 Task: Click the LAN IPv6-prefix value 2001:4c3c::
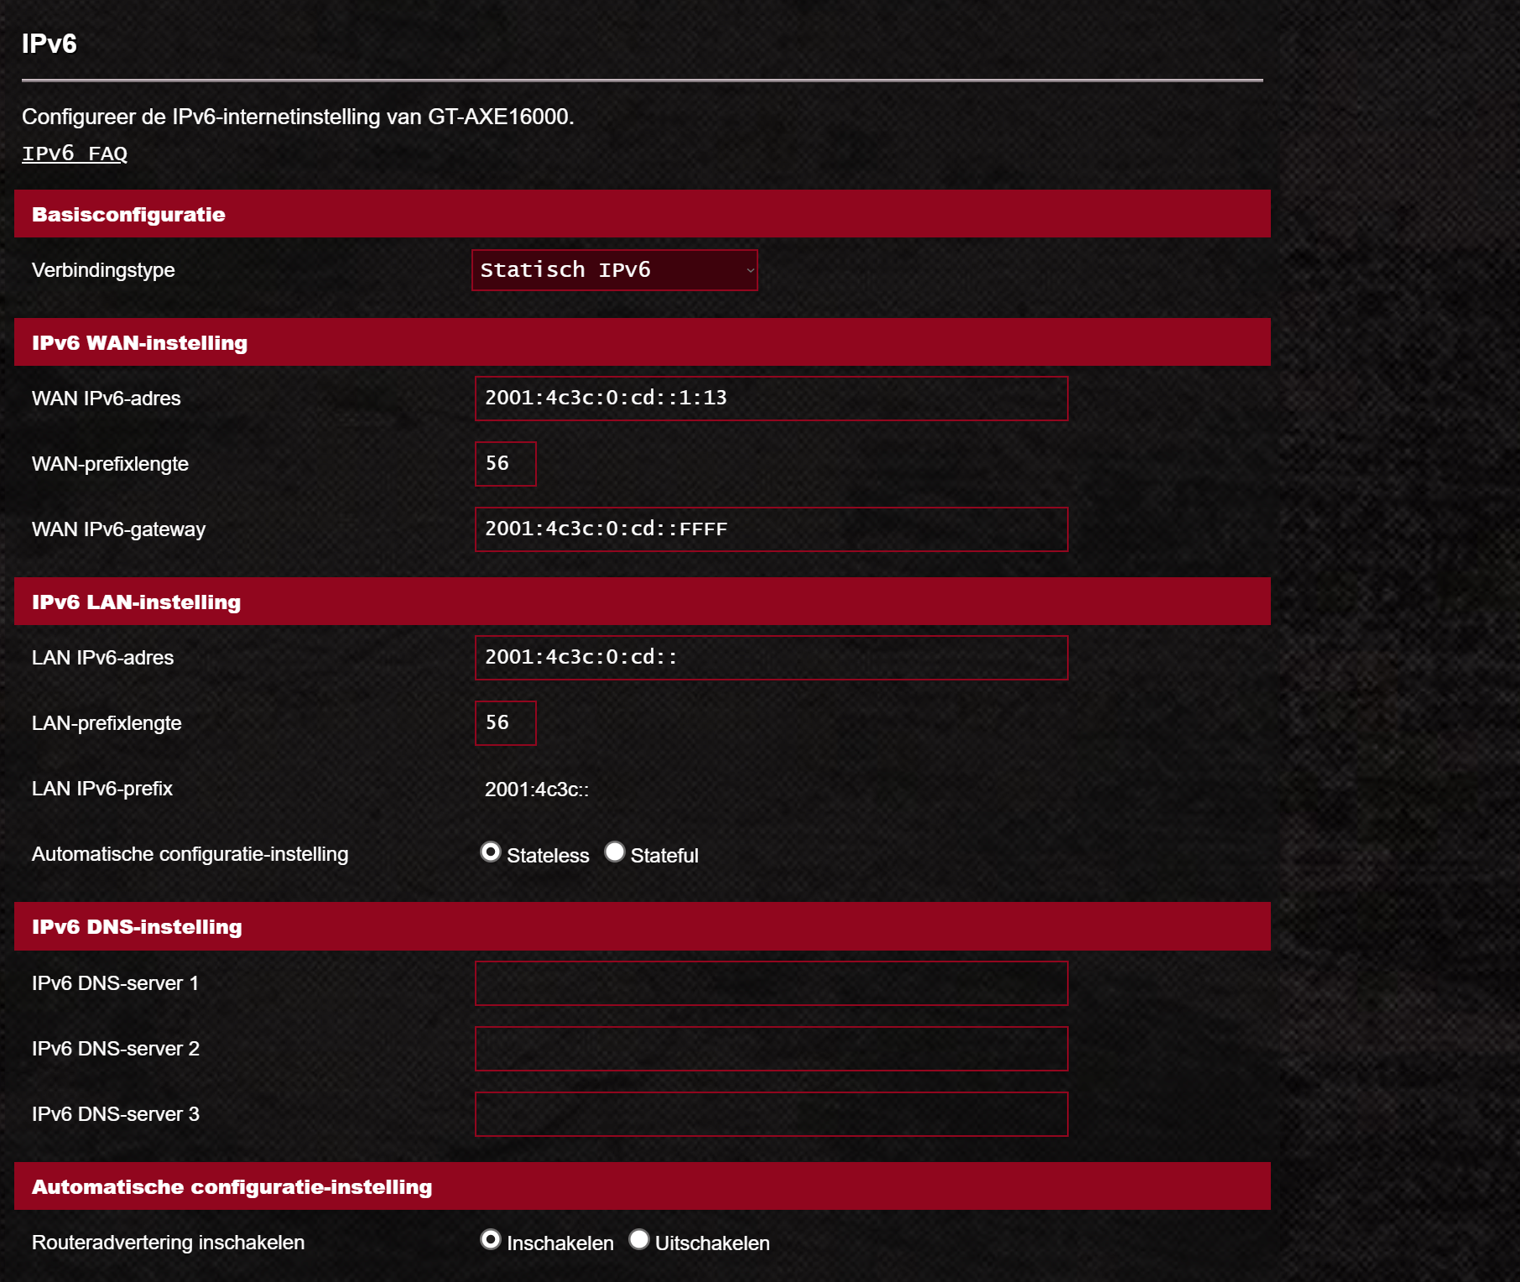[x=537, y=790]
